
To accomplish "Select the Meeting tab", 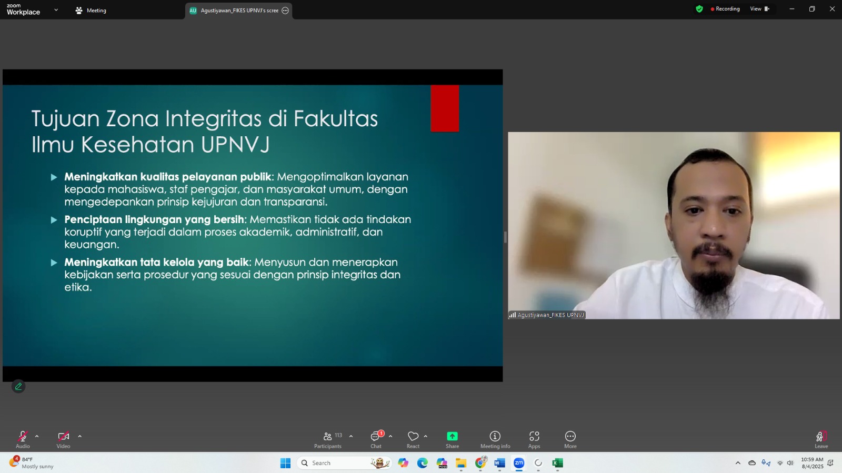I will [x=91, y=11].
